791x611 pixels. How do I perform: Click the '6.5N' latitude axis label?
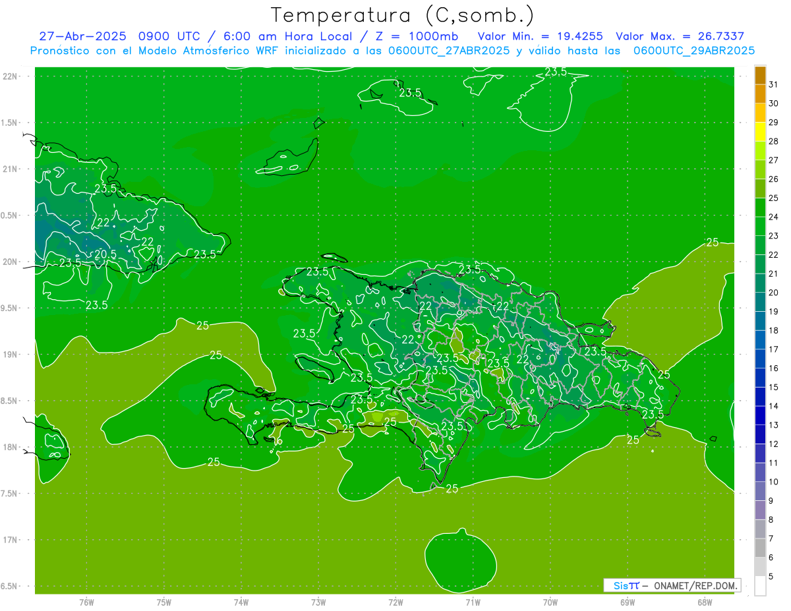(x=11, y=586)
